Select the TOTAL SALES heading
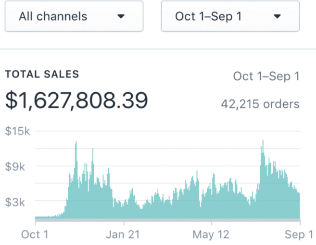 point(42,74)
